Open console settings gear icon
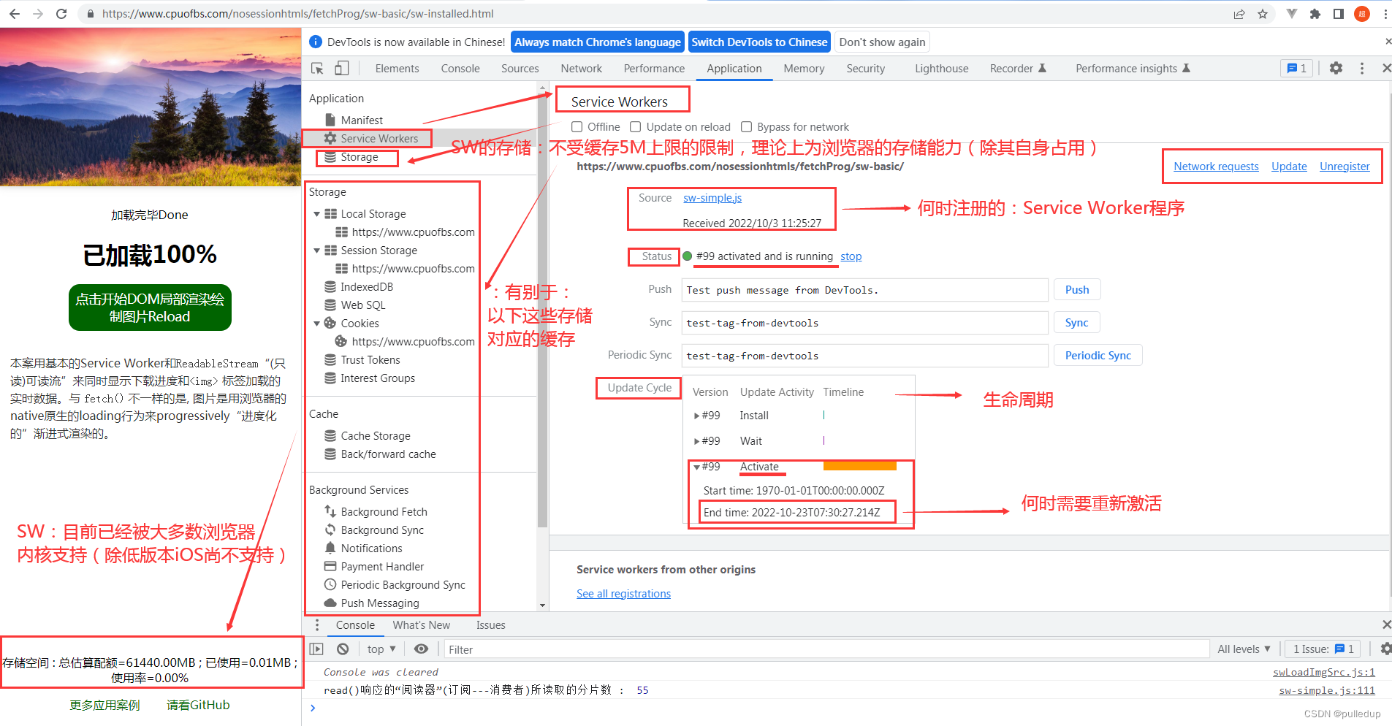This screenshot has width=1392, height=726. (1385, 649)
